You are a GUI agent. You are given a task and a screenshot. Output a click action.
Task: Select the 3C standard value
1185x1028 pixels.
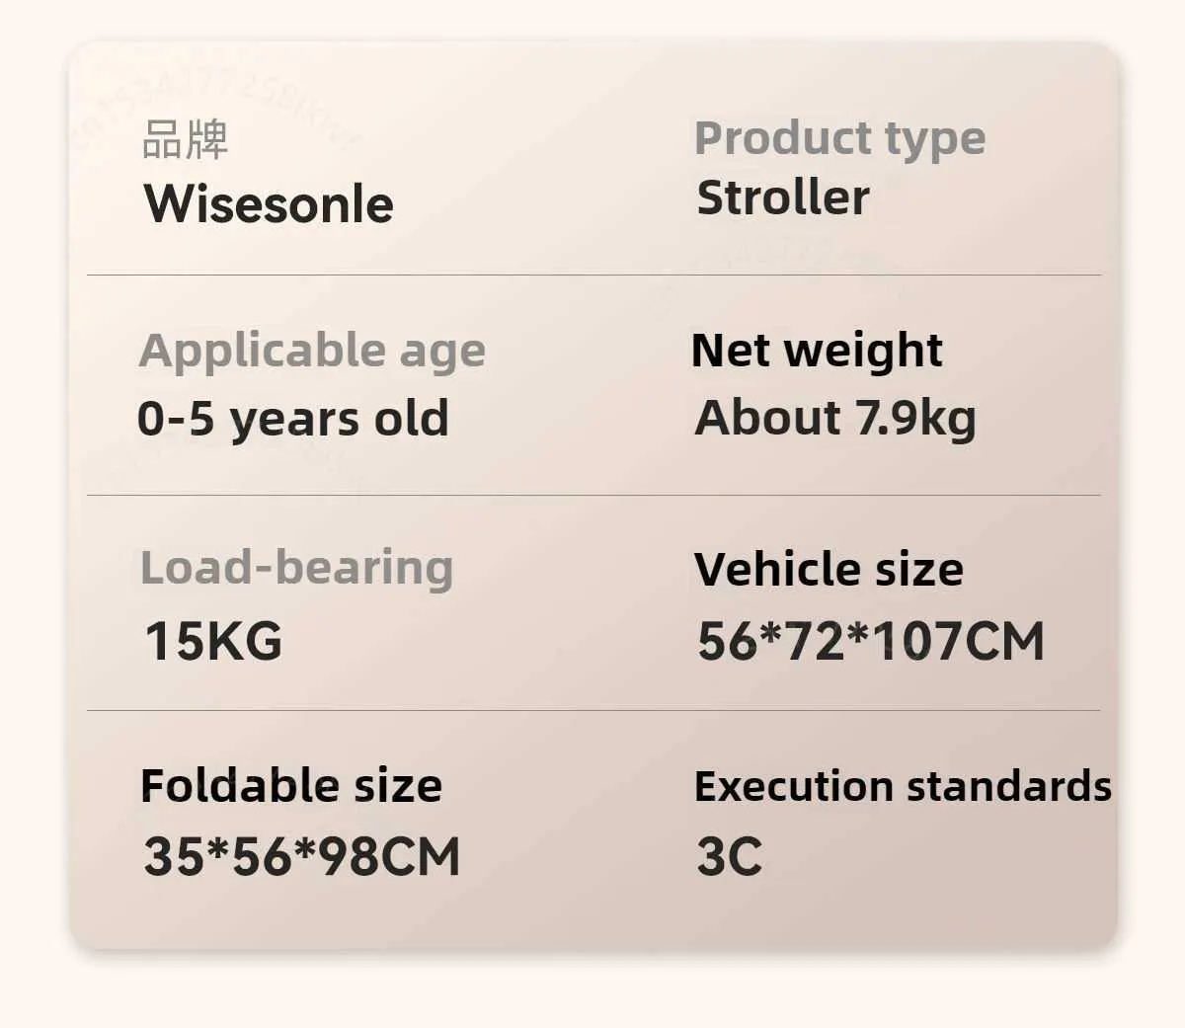tap(729, 855)
